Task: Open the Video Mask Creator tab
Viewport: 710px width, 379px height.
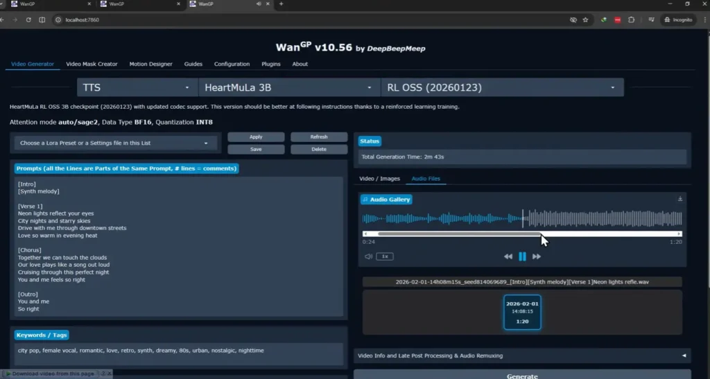Action: 92,64
